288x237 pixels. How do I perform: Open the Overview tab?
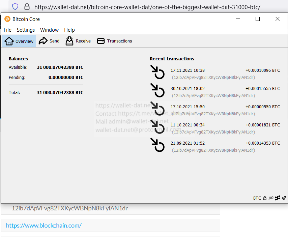[19, 41]
